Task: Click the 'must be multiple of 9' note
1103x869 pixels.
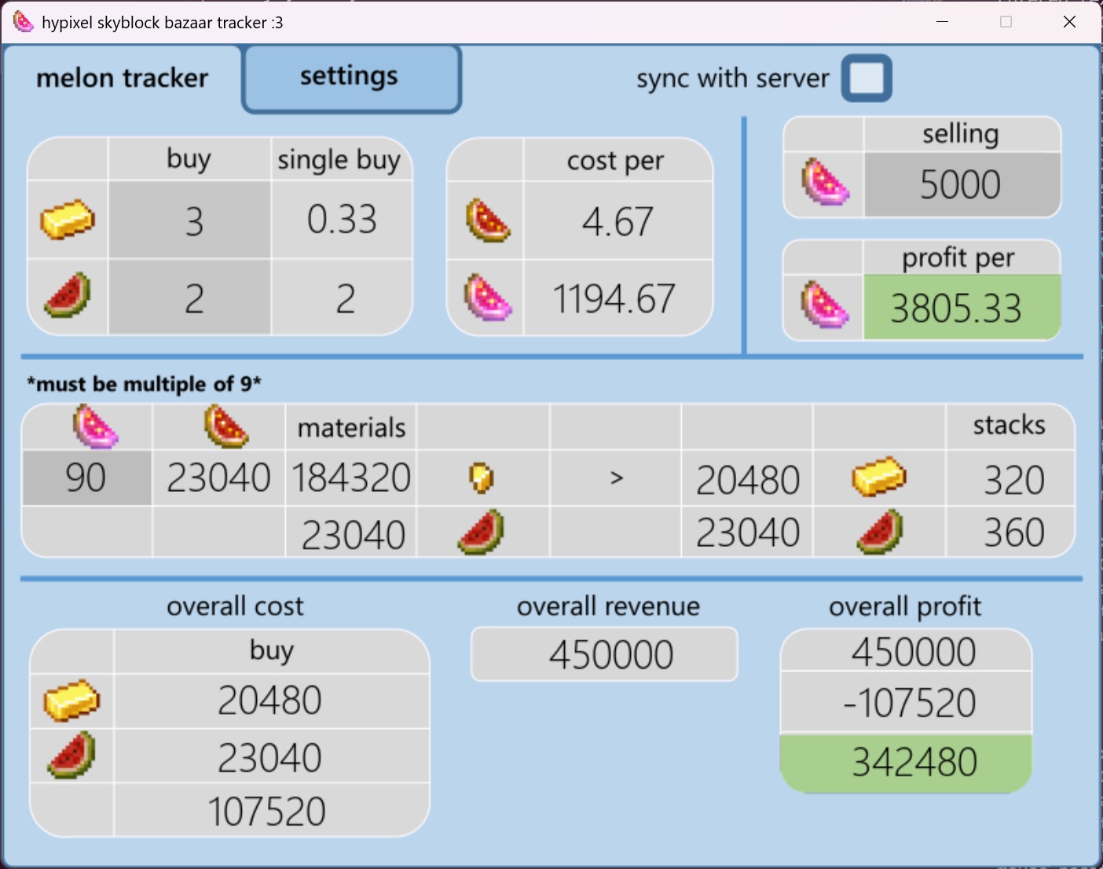Action: [144, 384]
